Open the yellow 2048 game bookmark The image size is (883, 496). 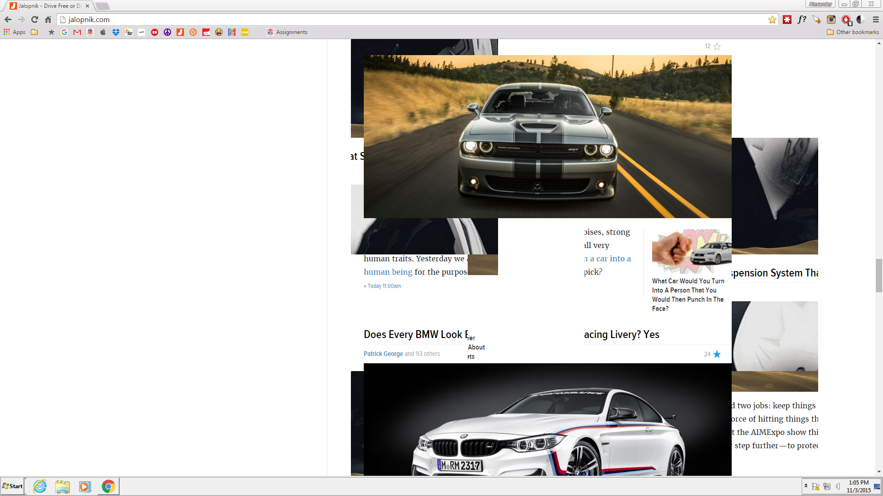(245, 32)
